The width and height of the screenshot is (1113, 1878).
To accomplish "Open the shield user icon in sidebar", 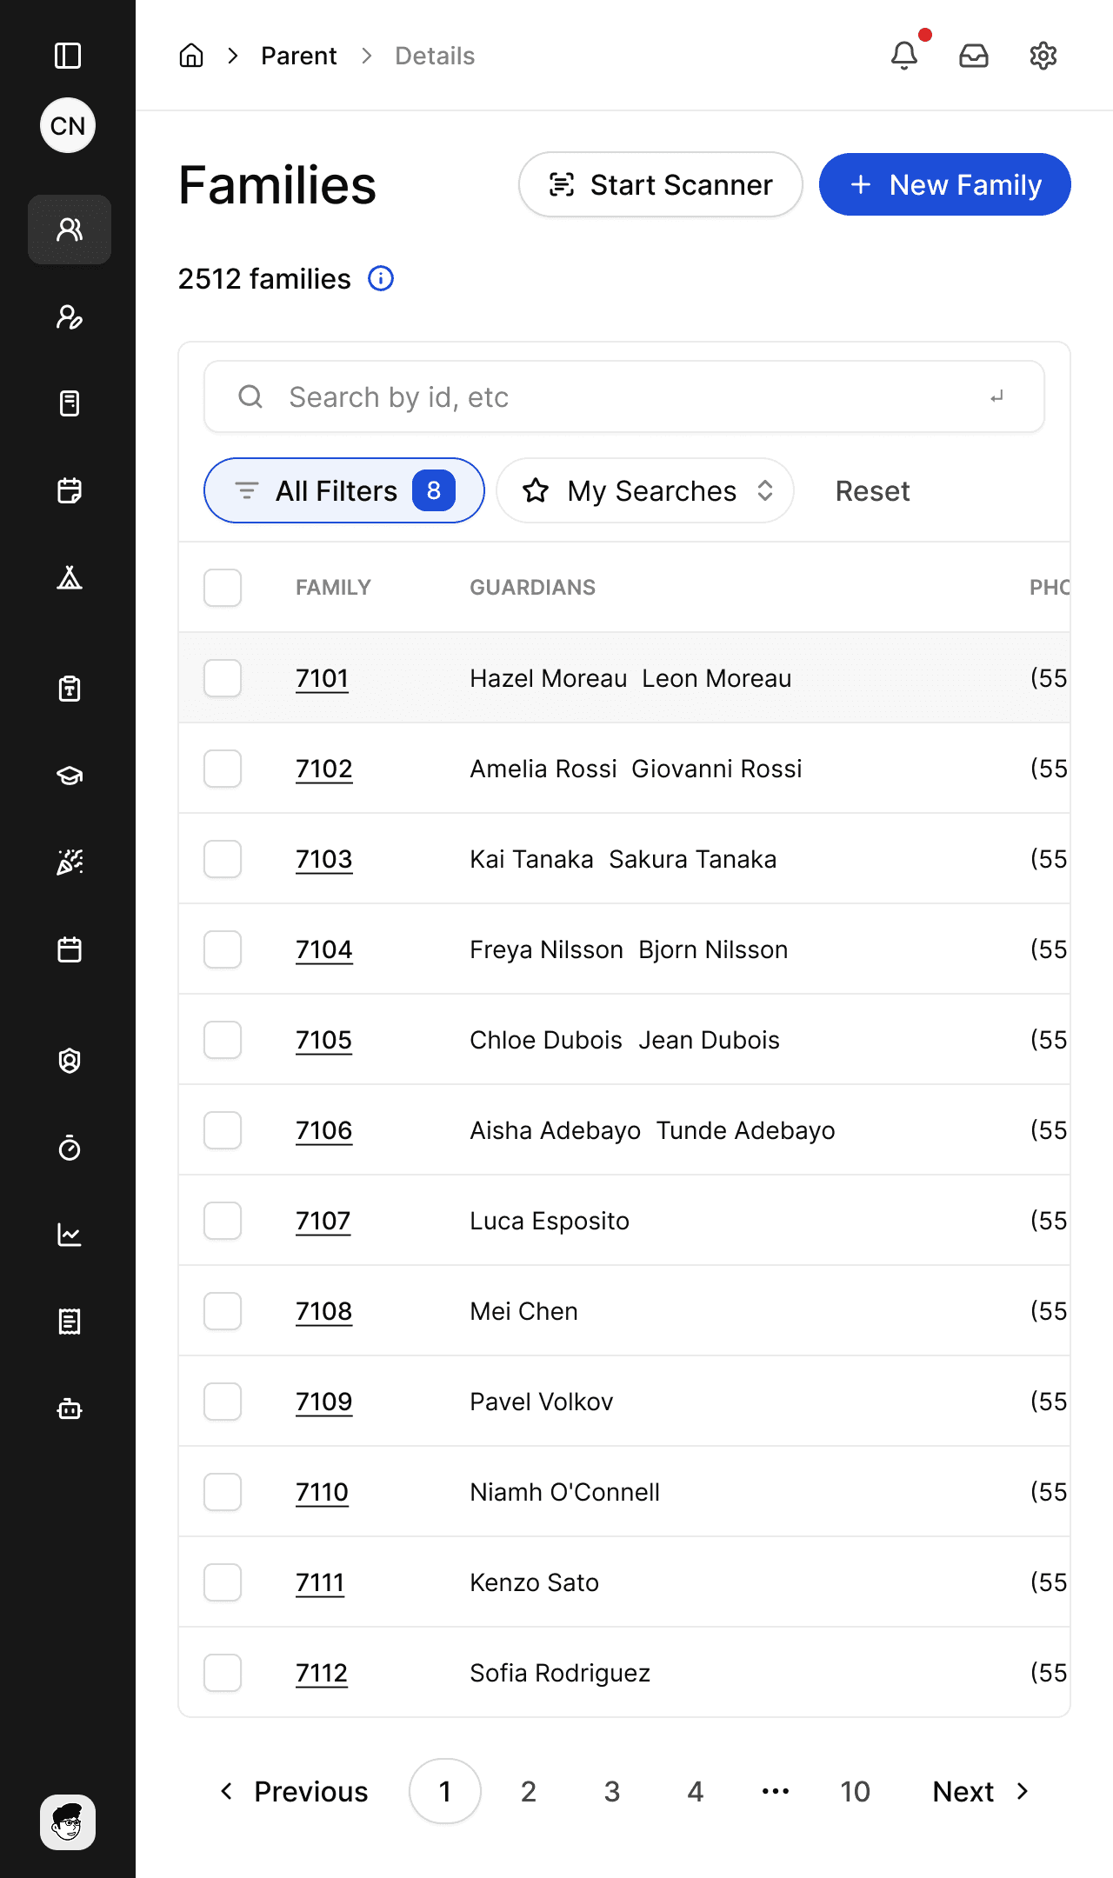I will click(70, 1061).
